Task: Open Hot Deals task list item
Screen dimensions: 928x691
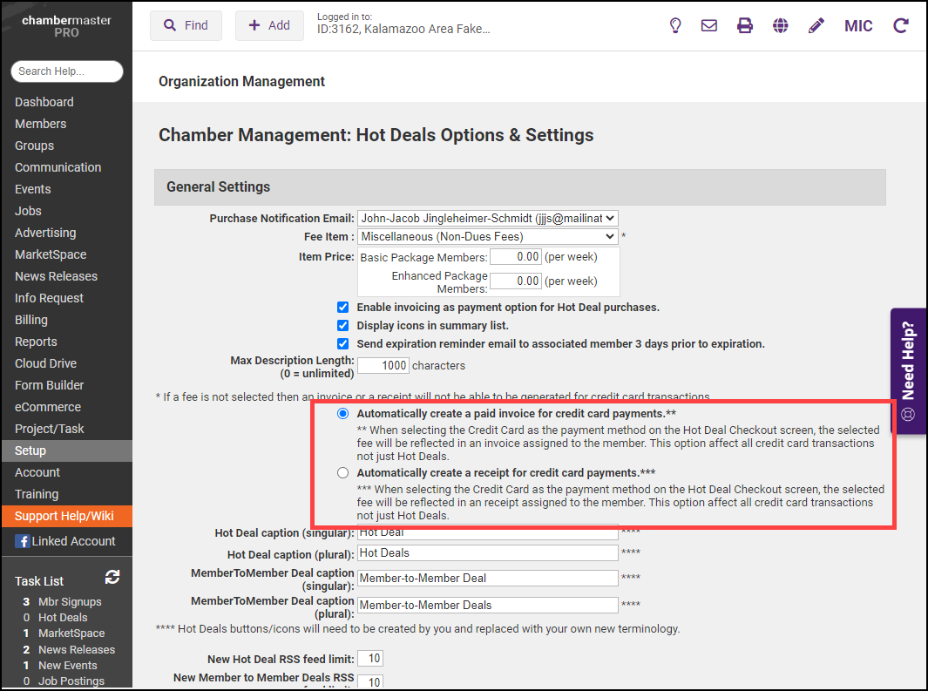Action: (x=63, y=618)
